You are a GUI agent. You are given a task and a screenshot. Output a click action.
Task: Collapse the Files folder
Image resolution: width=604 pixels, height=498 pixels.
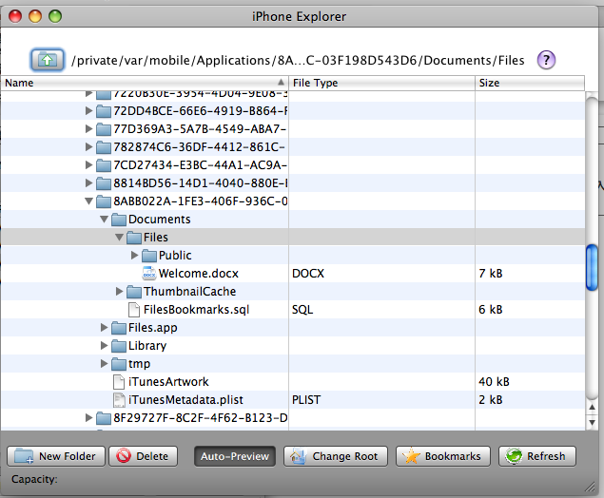coord(120,238)
